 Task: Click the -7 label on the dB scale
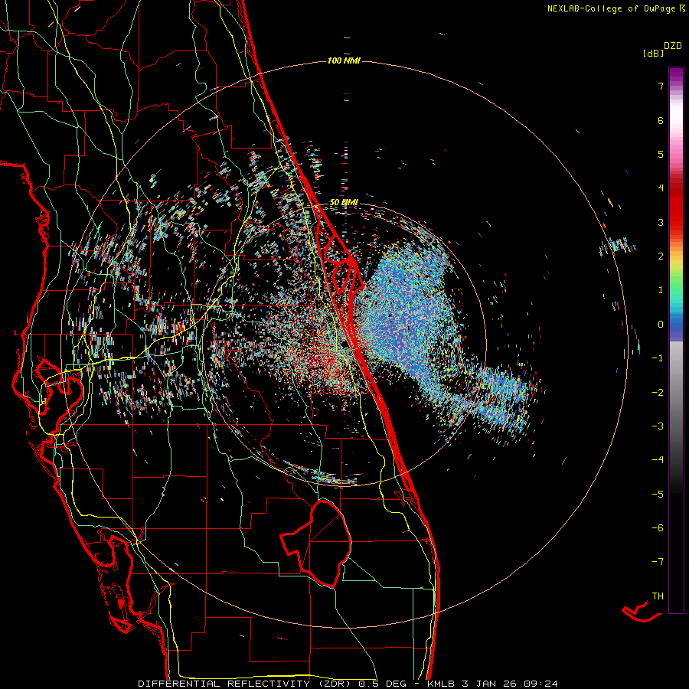pos(658,562)
